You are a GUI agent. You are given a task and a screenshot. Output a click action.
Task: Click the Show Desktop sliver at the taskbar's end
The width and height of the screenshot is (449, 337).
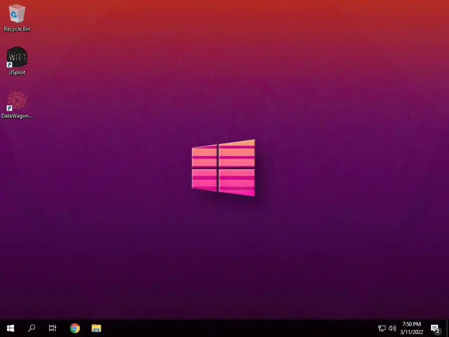(x=448, y=328)
